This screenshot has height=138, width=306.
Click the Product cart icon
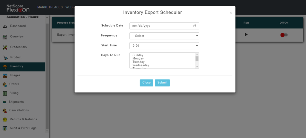tap(5, 57)
